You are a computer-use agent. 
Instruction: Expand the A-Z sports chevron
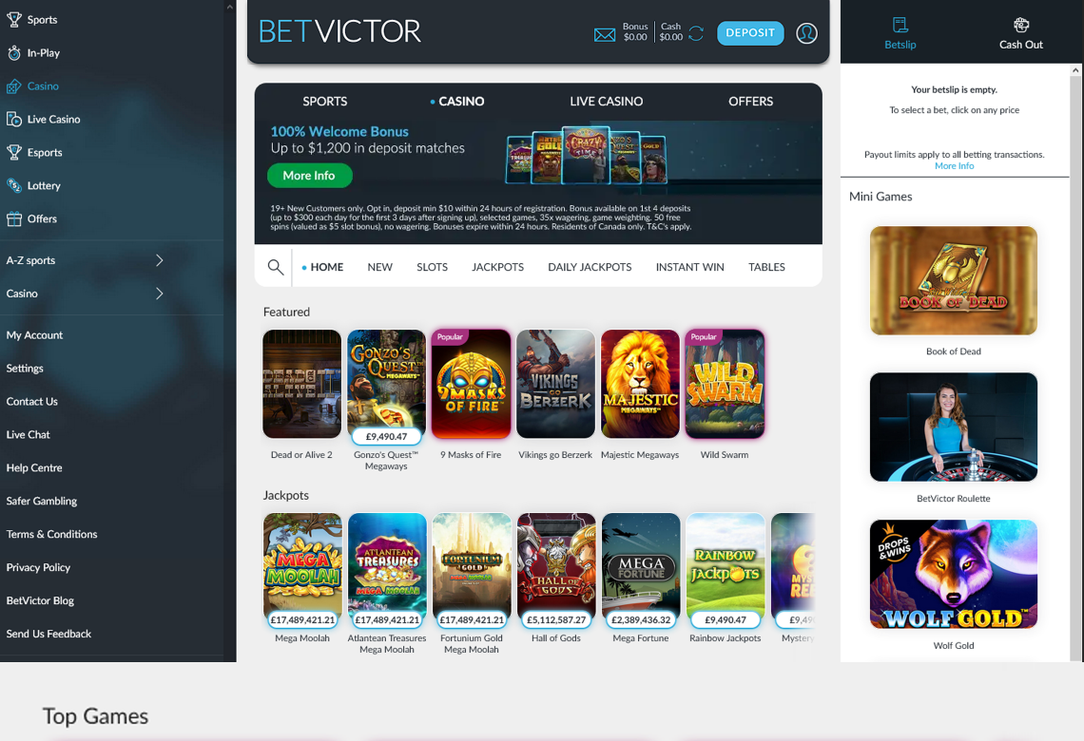[x=160, y=260]
